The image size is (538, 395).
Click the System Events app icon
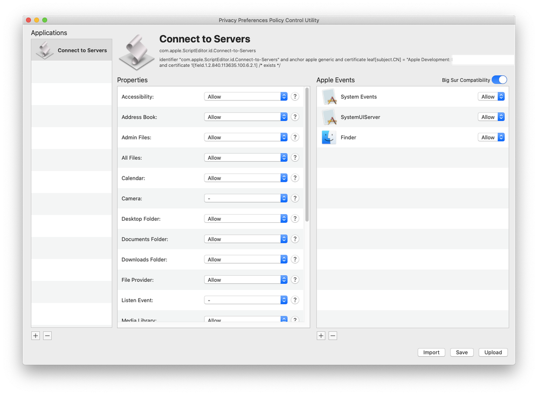329,97
